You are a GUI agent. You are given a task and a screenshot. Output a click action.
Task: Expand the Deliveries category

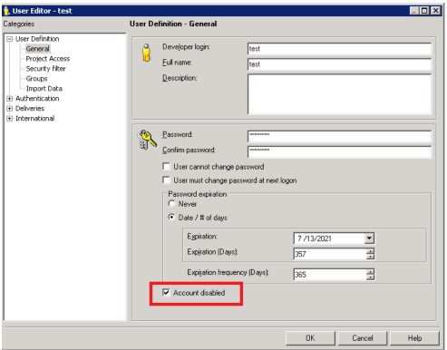10,109
